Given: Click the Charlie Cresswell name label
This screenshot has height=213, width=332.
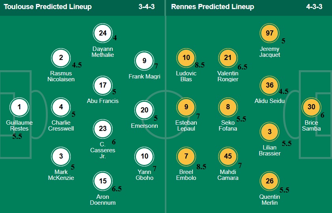Looking at the screenshot, I should coord(61,125).
